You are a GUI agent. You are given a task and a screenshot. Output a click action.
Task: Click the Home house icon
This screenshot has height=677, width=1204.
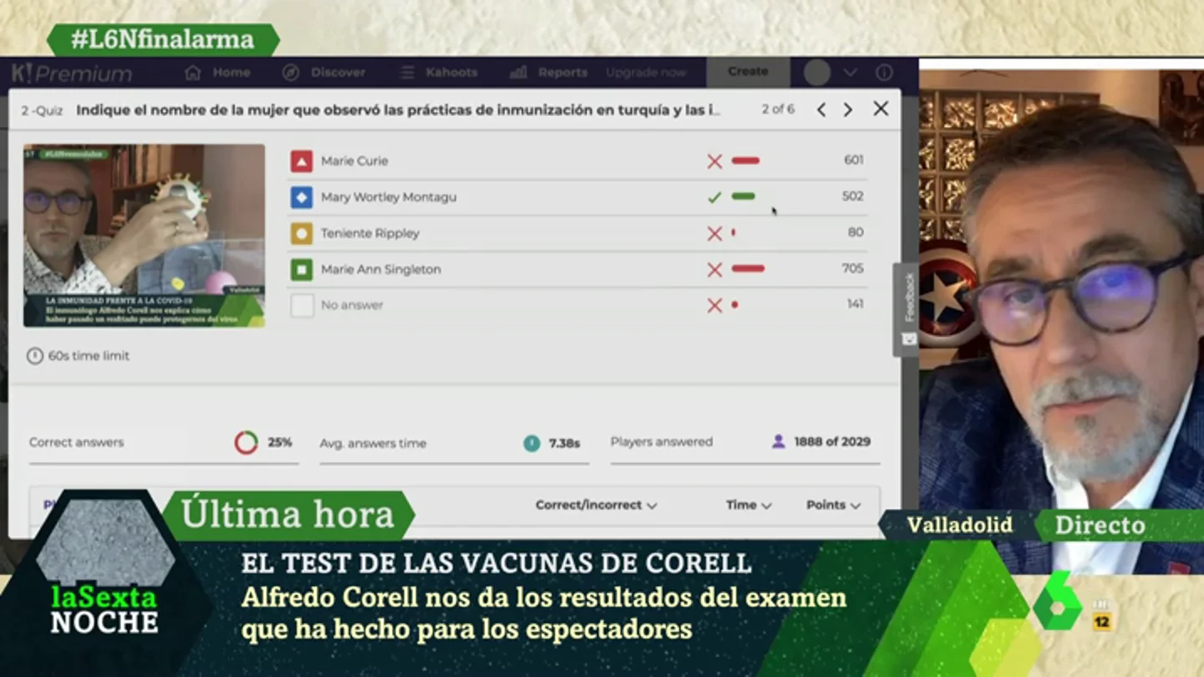pyautogui.click(x=193, y=73)
